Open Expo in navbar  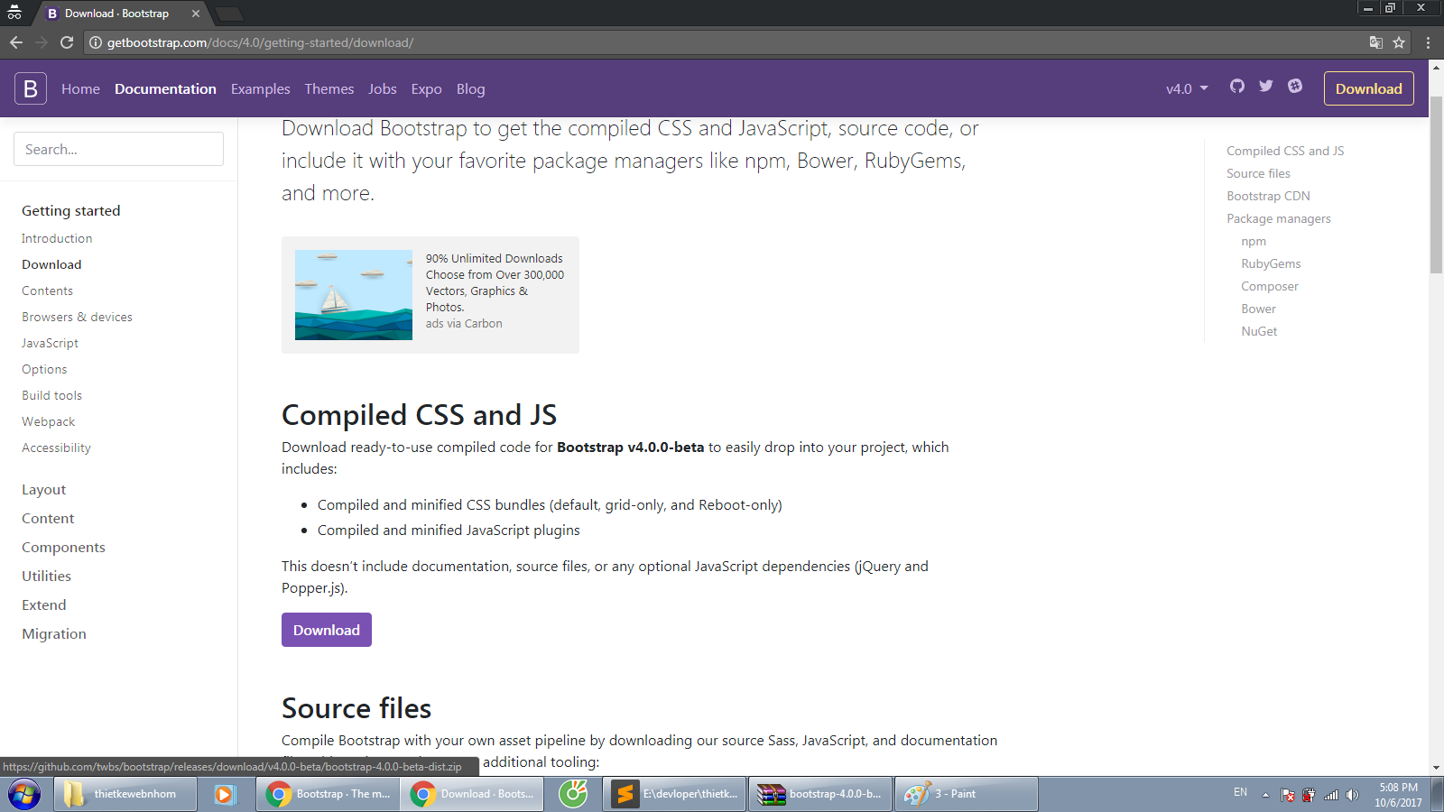coord(426,88)
